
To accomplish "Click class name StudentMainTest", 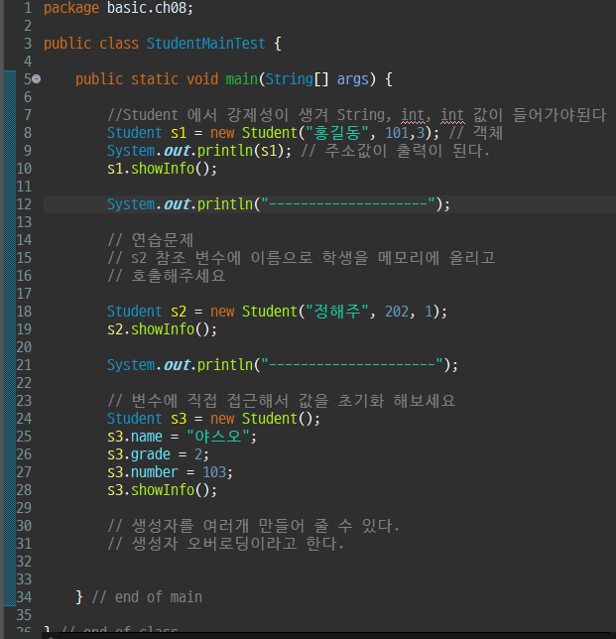I will 205,44.
